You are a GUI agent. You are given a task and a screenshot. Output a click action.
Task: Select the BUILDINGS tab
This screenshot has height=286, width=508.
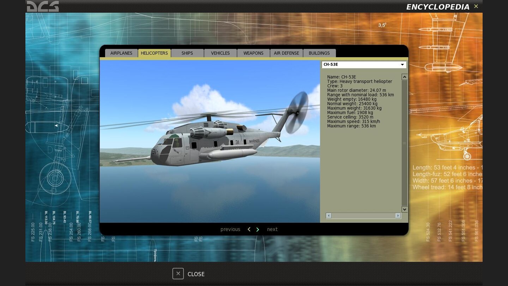tap(319, 53)
